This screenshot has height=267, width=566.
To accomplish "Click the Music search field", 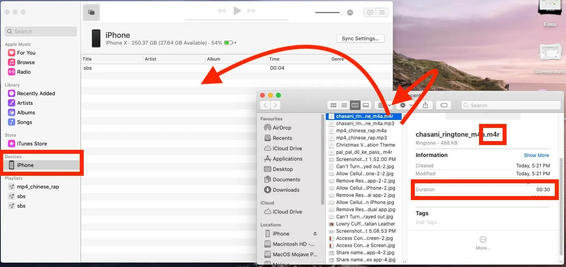I will (x=41, y=31).
